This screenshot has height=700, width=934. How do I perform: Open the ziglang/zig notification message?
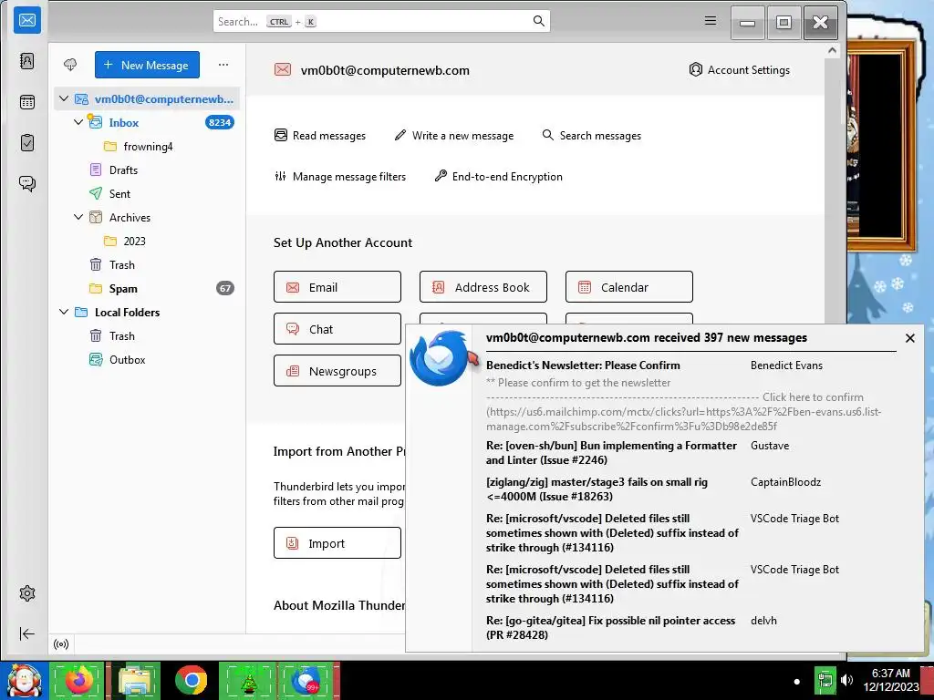click(597, 489)
